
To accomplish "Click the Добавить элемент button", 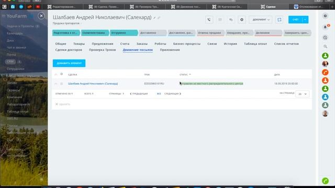I will (x=69, y=63).
